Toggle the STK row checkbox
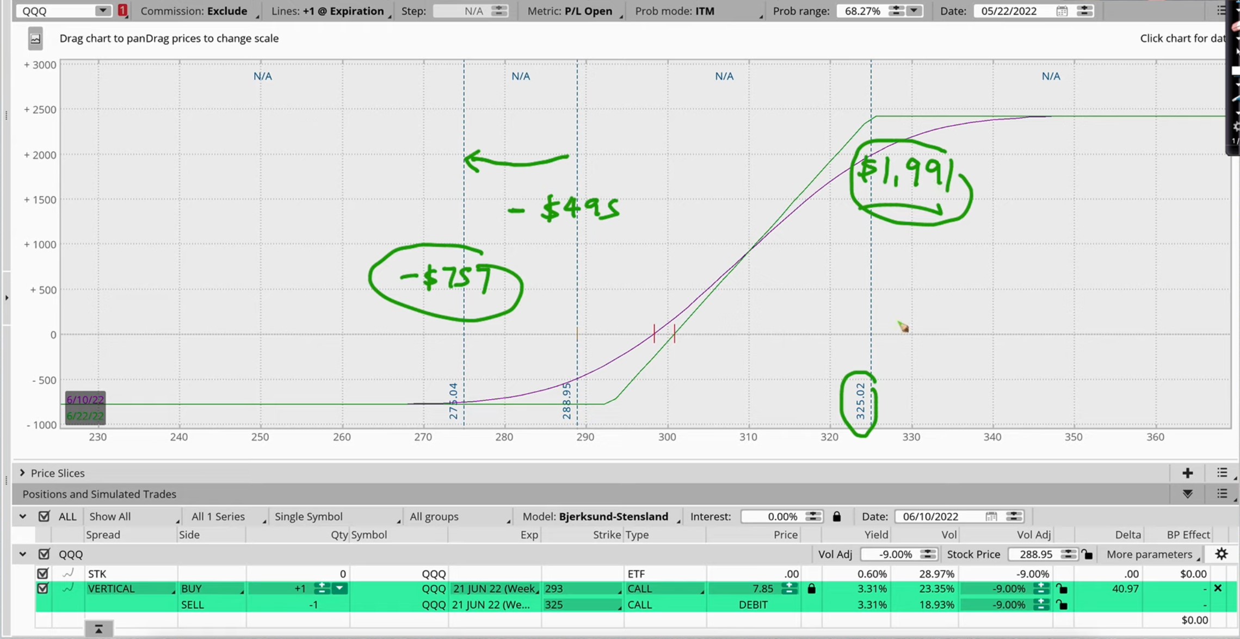 pyautogui.click(x=42, y=573)
